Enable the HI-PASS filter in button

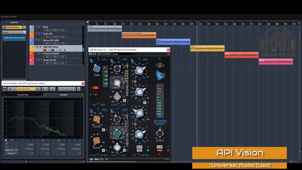pos(103,150)
